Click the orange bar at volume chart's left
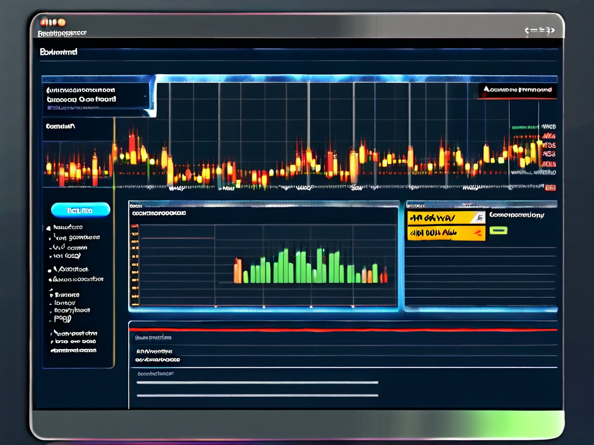The width and height of the screenshot is (594, 445). click(x=237, y=271)
